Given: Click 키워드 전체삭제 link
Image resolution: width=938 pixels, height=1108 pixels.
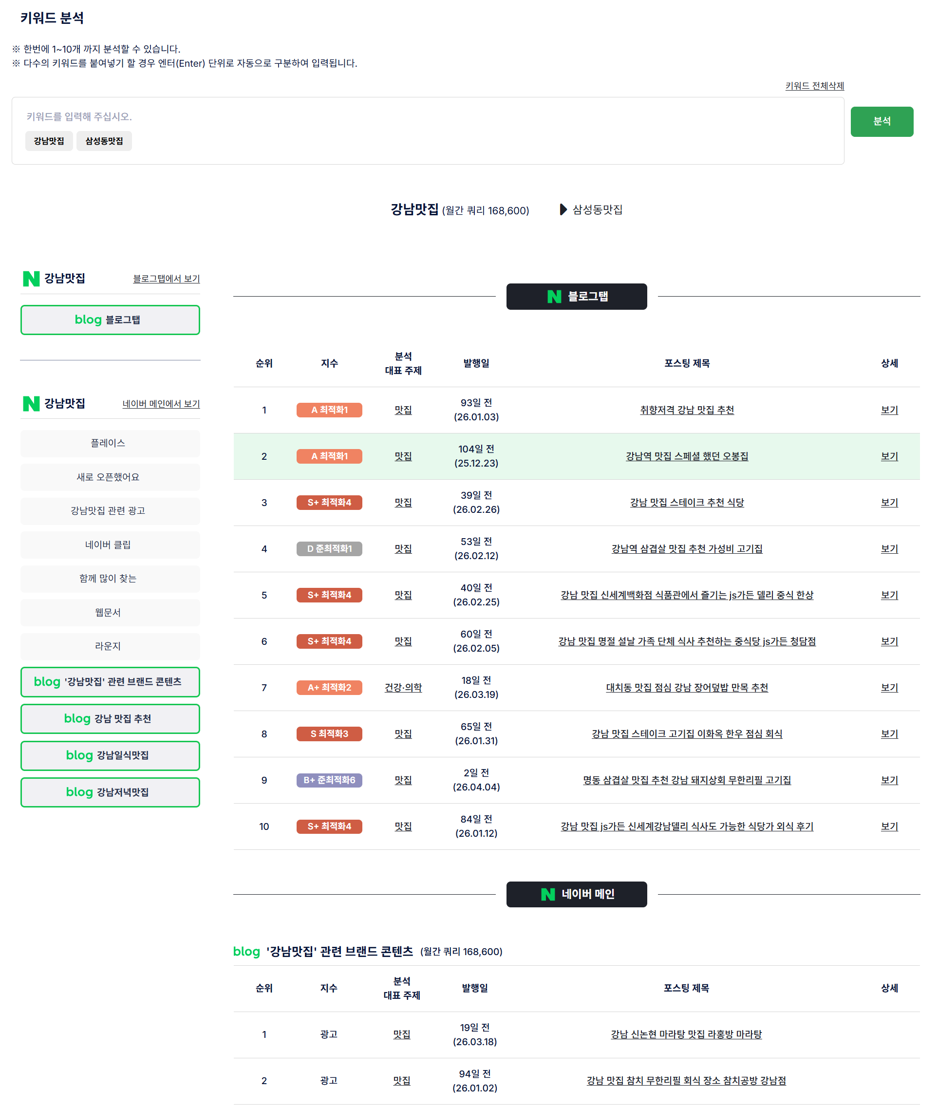Looking at the screenshot, I should (x=814, y=86).
